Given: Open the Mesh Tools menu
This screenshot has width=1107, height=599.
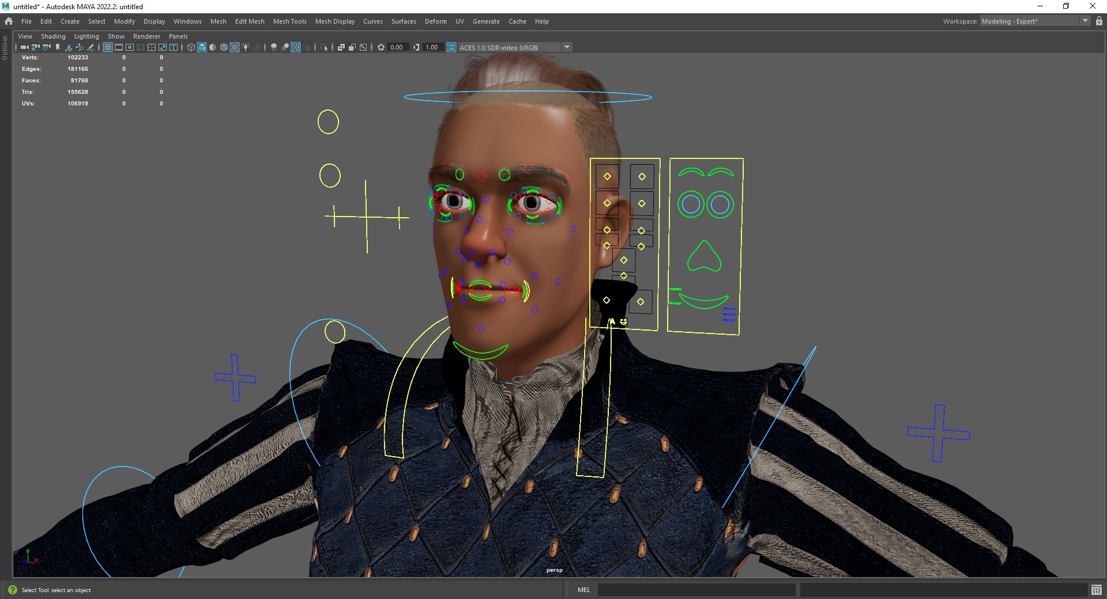Looking at the screenshot, I should click(x=289, y=21).
